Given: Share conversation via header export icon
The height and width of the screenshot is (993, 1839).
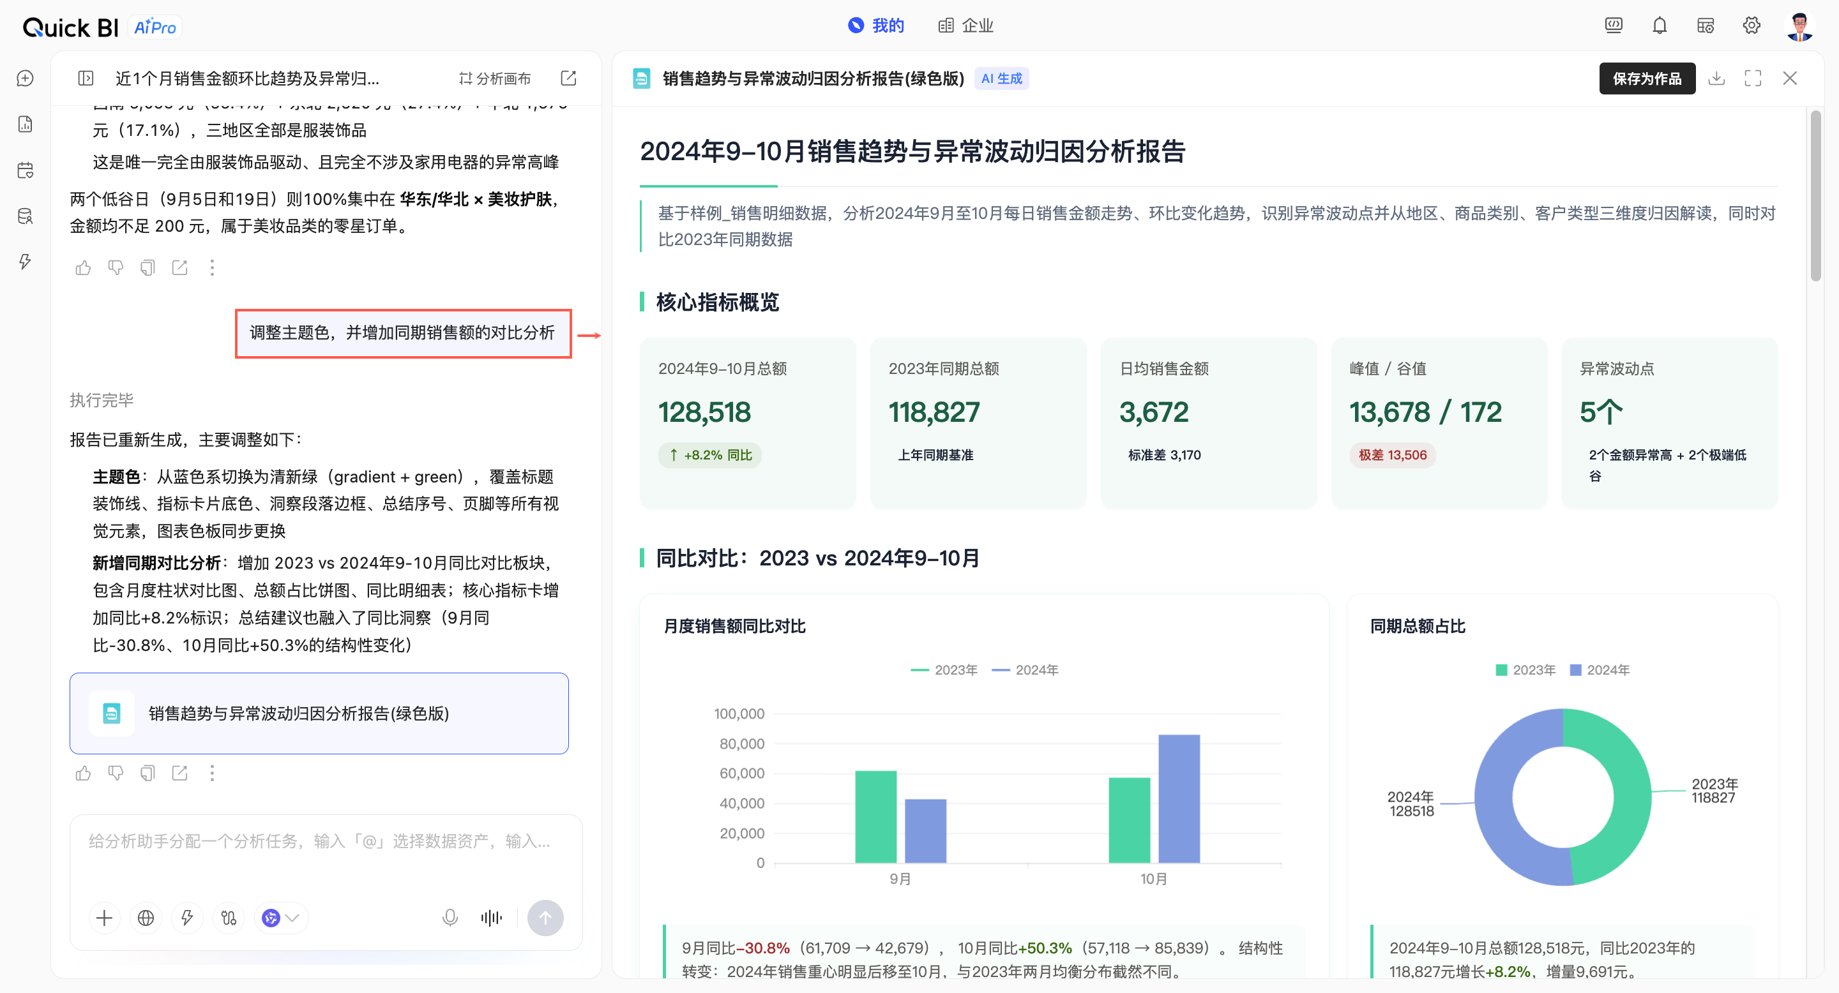Looking at the screenshot, I should click(x=568, y=78).
